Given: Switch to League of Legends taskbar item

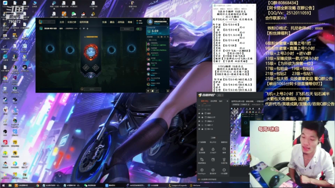Looking at the screenshot, I should pos(178,185).
